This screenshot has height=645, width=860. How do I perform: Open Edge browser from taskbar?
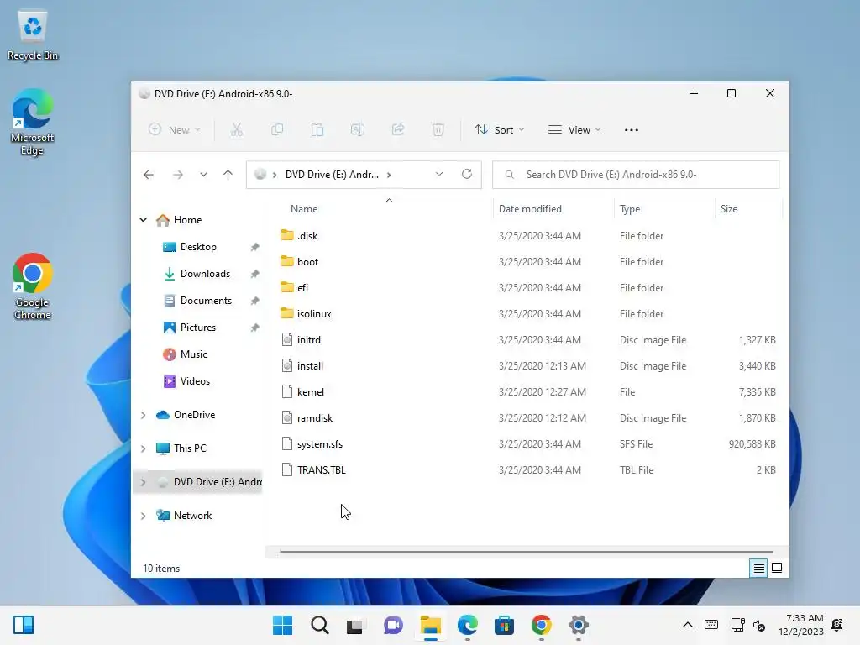coord(467,625)
